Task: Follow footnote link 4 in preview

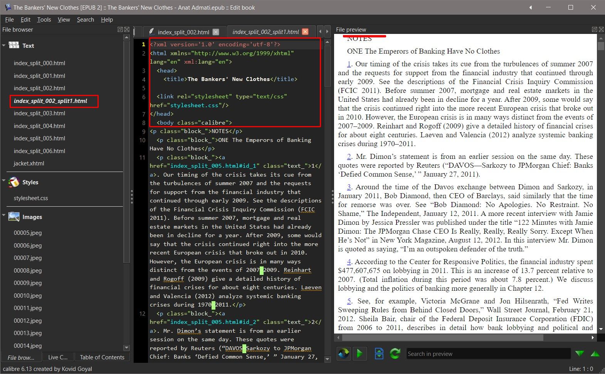Action: pos(349,262)
